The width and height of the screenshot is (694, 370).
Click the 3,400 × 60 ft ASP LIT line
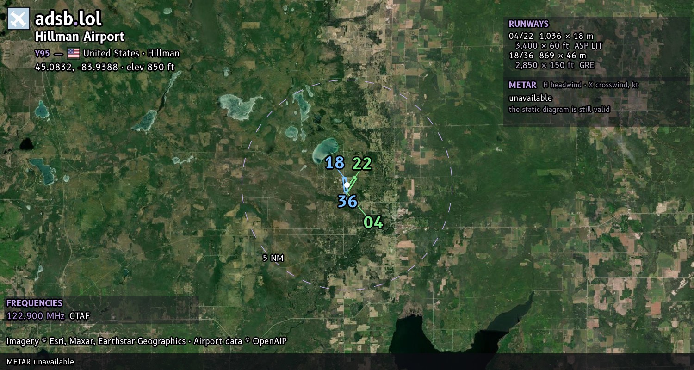(x=559, y=46)
